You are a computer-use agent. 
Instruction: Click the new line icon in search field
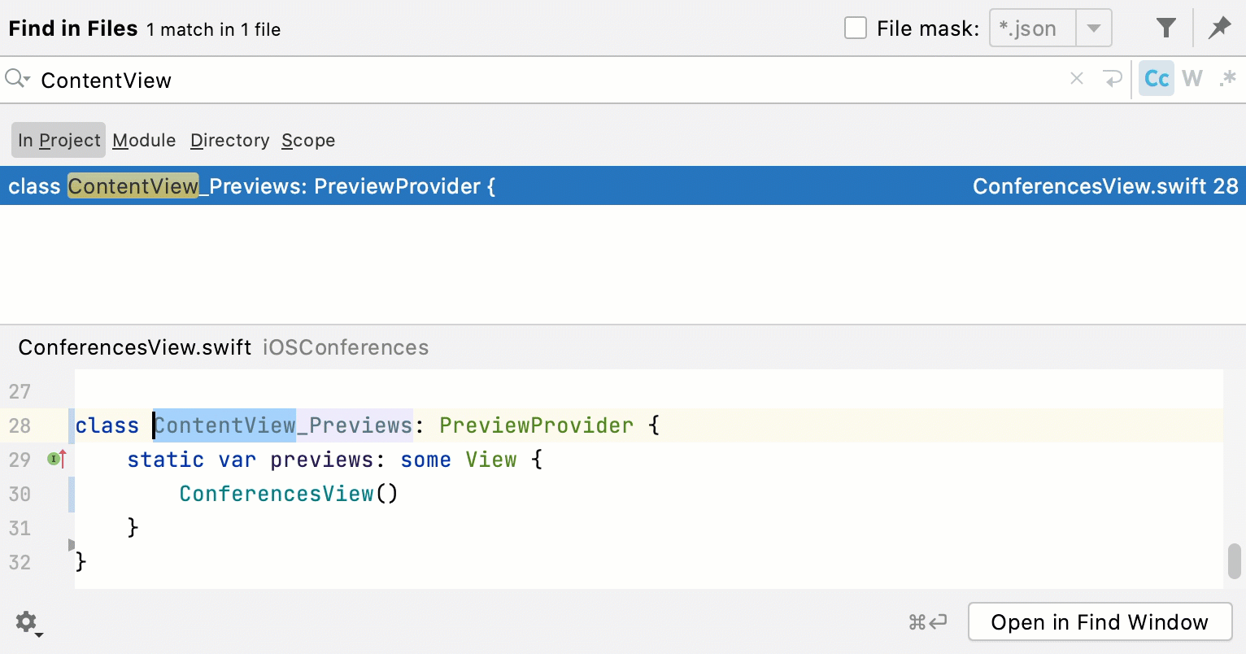[x=1112, y=79]
